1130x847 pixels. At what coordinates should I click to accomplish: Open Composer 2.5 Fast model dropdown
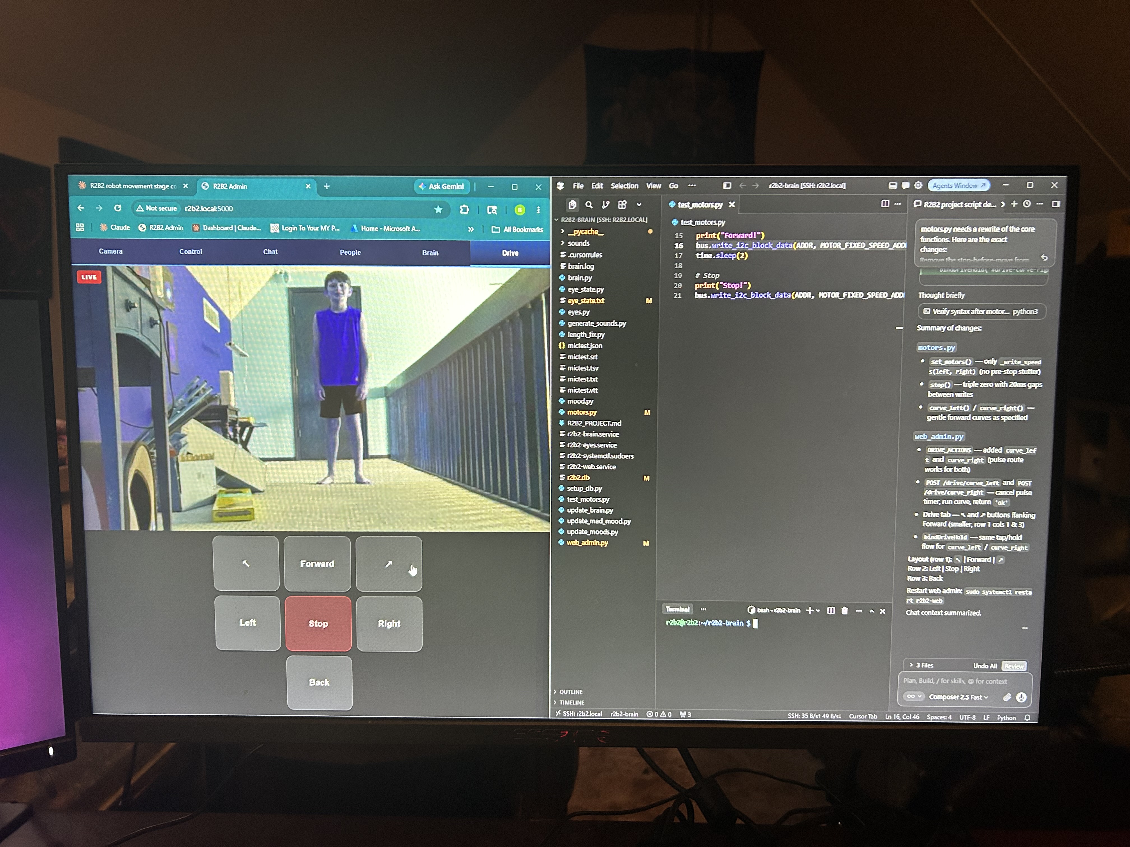click(958, 697)
